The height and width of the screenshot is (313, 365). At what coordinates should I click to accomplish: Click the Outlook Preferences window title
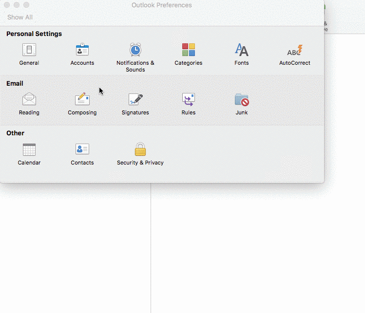point(162,5)
